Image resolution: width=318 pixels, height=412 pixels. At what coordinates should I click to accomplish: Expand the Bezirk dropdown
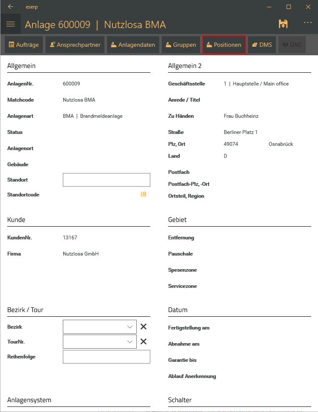(129, 327)
